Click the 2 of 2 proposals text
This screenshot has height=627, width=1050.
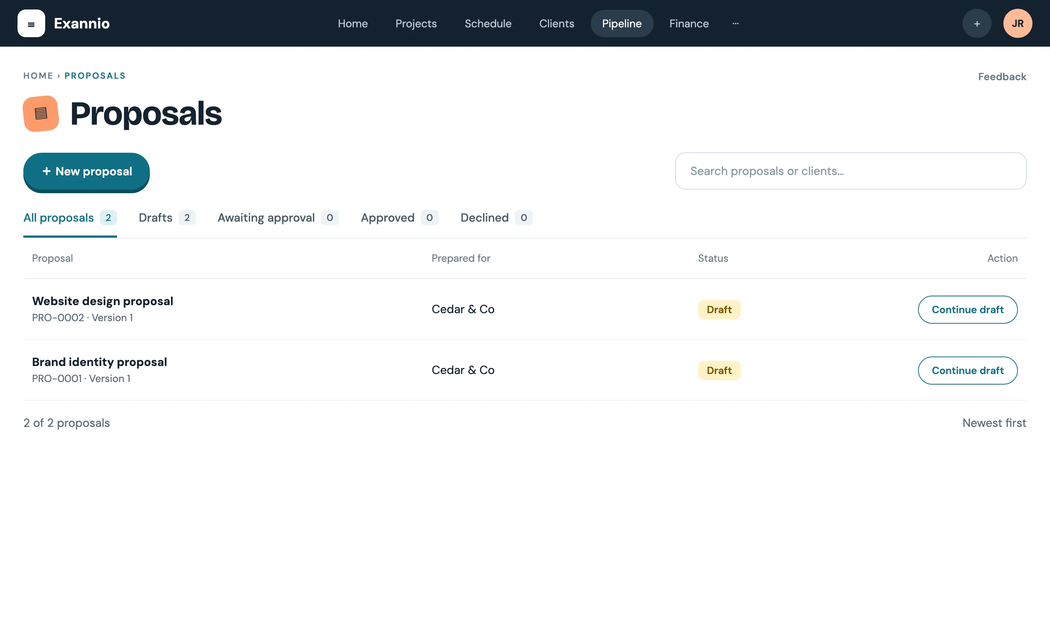tap(67, 423)
